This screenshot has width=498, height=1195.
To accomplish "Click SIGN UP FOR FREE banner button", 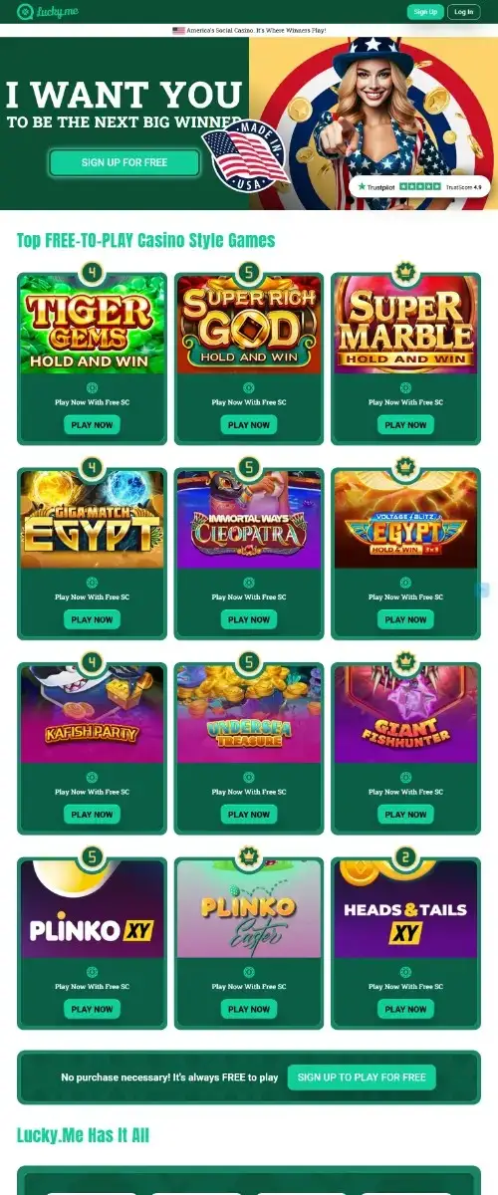I will (x=124, y=162).
